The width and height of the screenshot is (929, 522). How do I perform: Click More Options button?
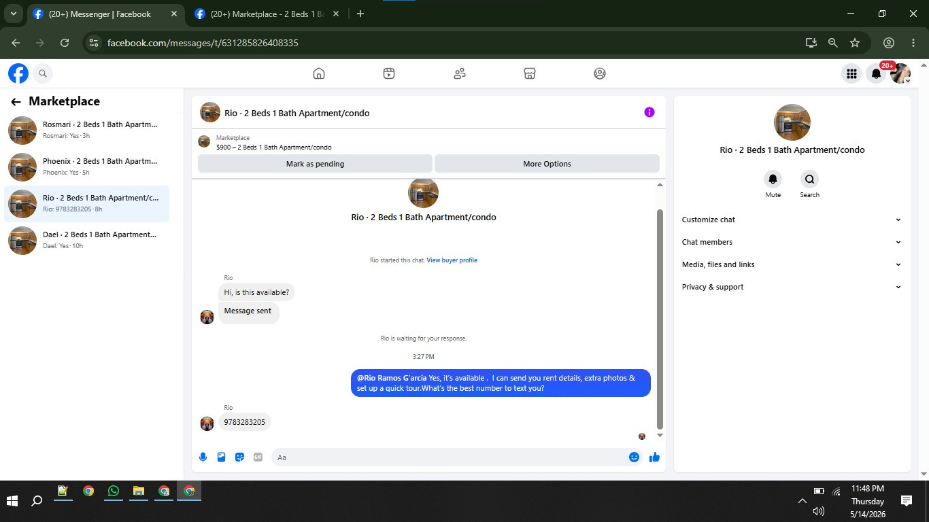coord(547,164)
